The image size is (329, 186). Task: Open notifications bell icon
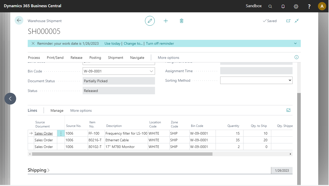(283, 6)
